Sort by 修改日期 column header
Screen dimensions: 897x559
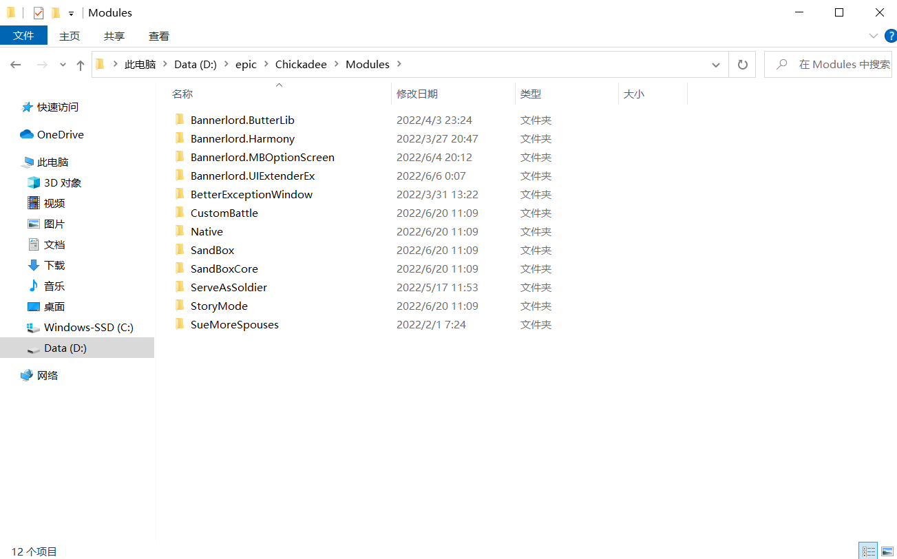(x=453, y=94)
